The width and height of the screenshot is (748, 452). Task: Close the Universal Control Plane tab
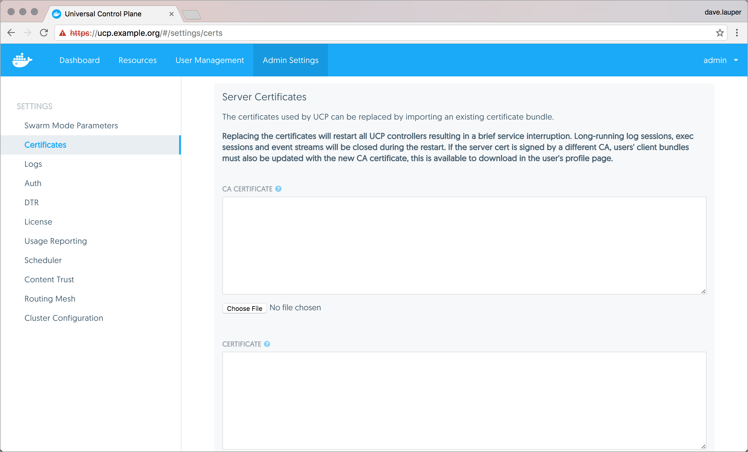[171, 14]
